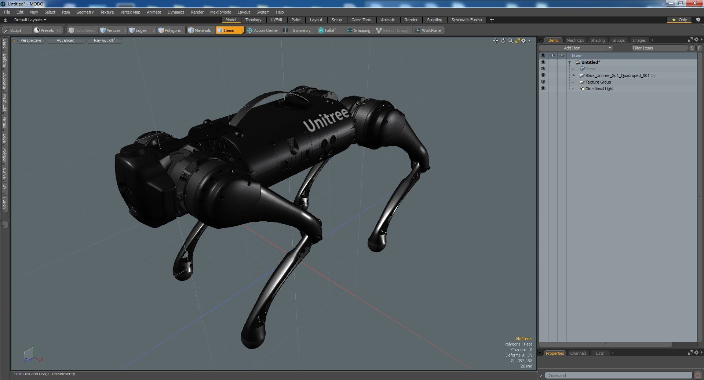Click the Items list horizontal scrollbar

click(x=605, y=344)
